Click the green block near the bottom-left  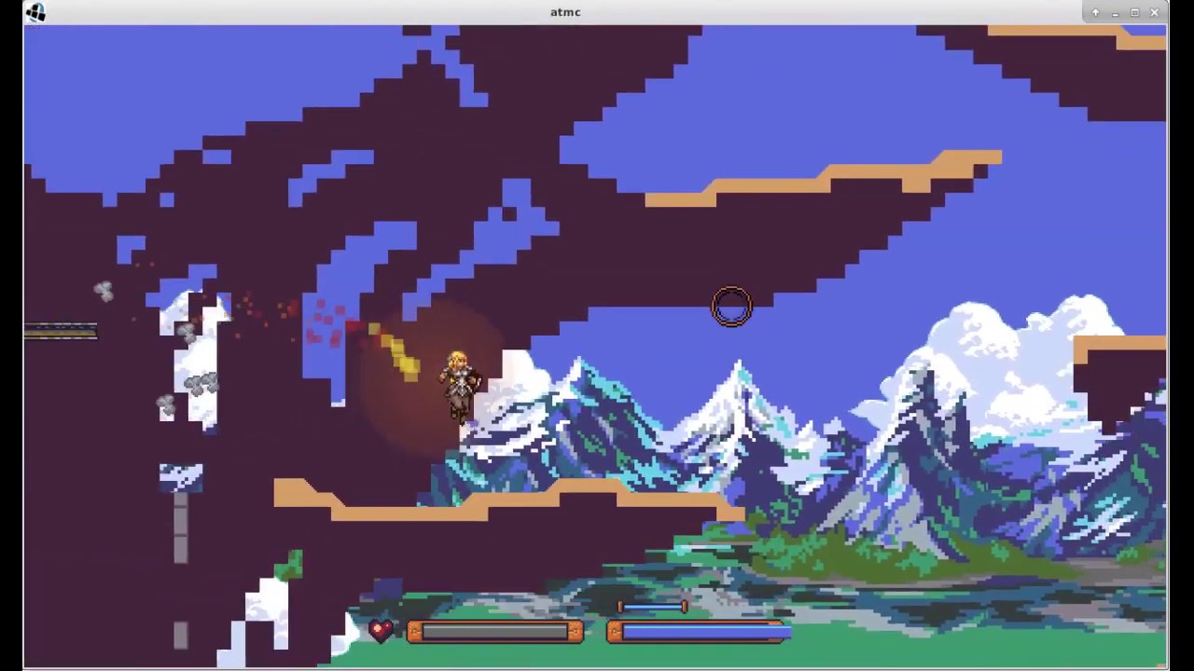(x=288, y=566)
